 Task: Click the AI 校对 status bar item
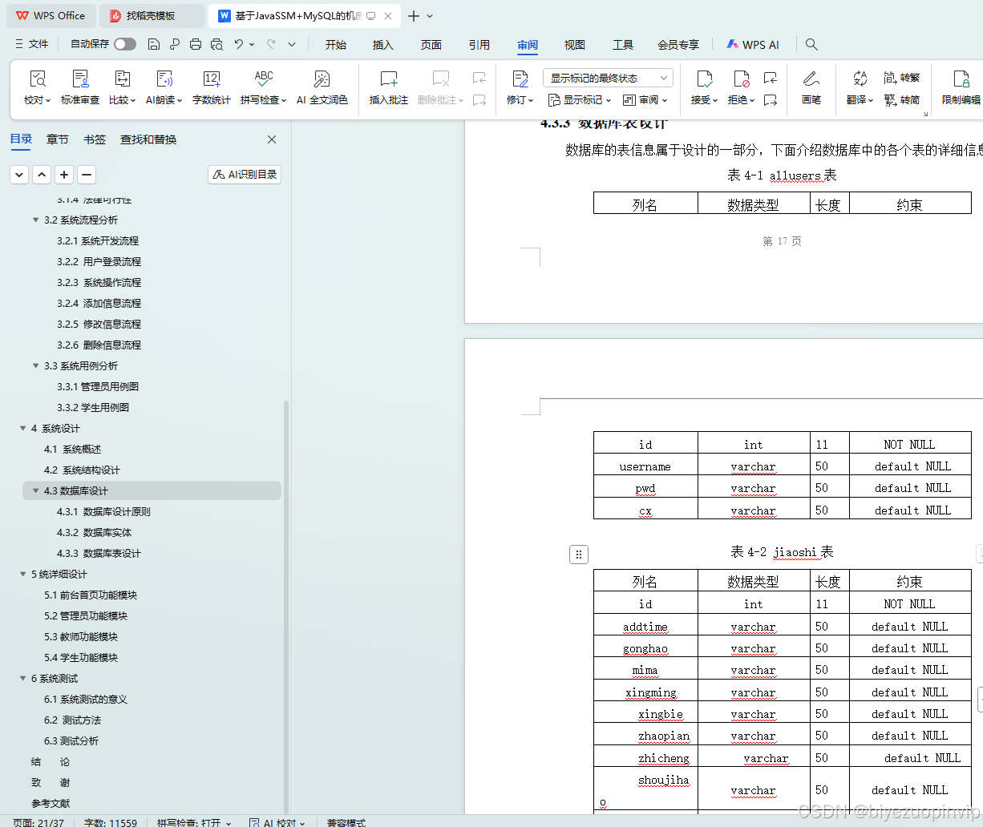coord(277,822)
